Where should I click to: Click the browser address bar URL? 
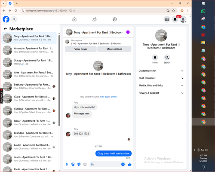[x=50, y=11]
